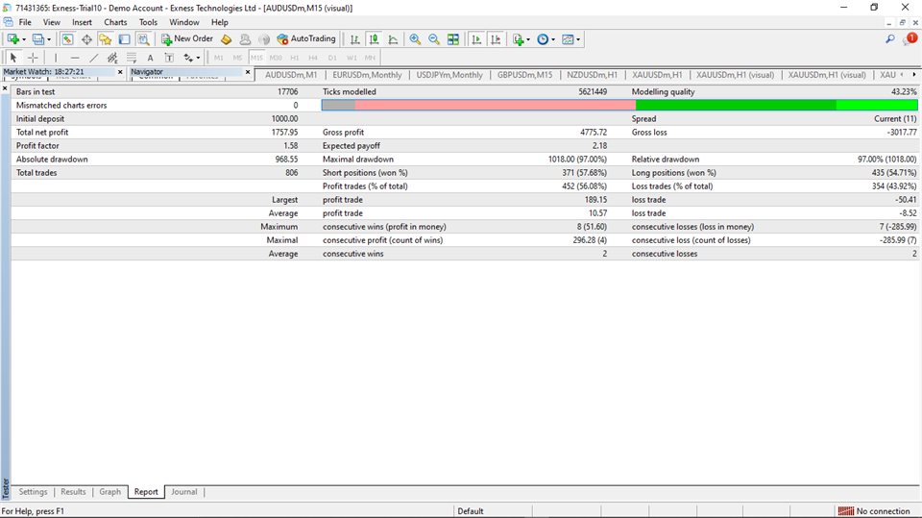
Task: Select the W1 timeframe button
Action: (352, 58)
